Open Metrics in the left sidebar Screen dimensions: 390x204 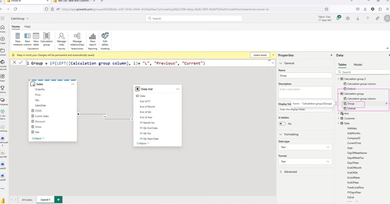pos(2,89)
